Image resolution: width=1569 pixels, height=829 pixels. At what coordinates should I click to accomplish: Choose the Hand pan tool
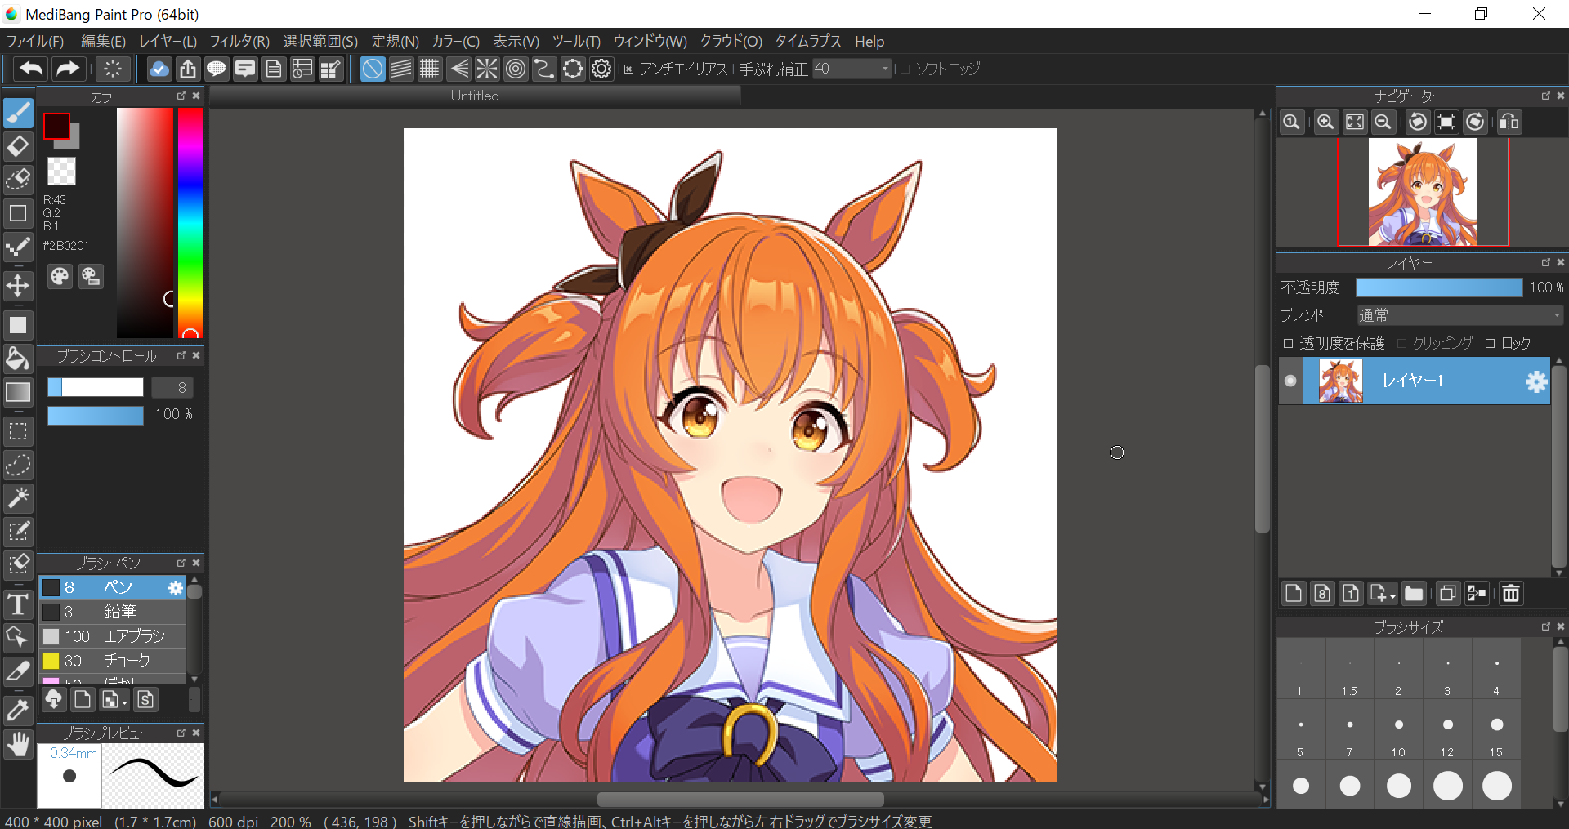pos(18,744)
